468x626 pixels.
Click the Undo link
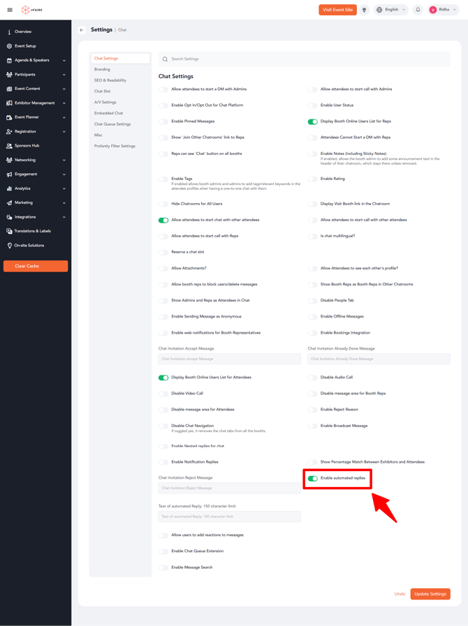tap(400, 594)
